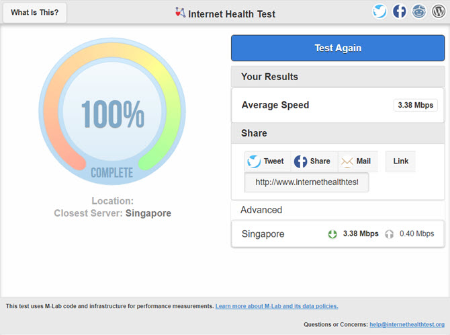Click the 0.40 Mbps upload value

point(416,233)
